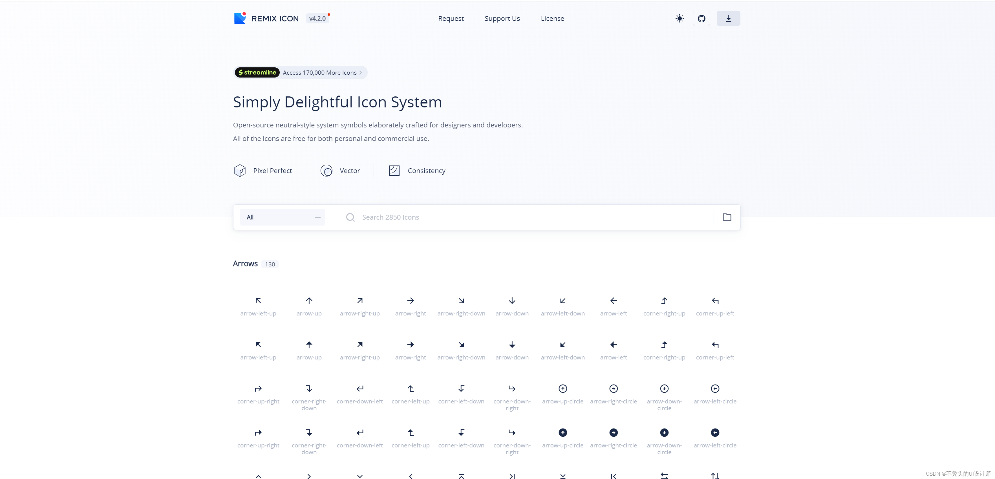
Task: Select the outlined arrow-down icon
Action: click(x=512, y=301)
